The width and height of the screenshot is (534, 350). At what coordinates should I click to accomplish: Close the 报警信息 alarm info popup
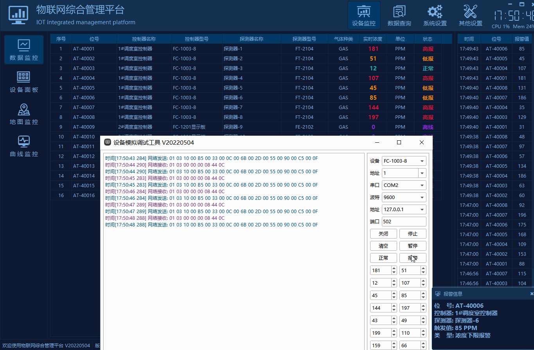[531, 294]
